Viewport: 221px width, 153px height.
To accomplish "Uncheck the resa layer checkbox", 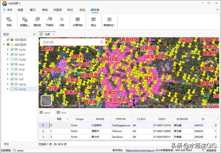I will 12,64.
